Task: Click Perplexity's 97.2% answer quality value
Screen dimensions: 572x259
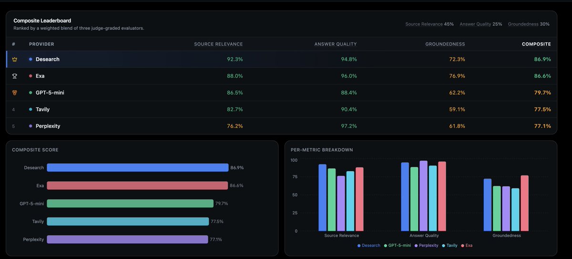Action: 349,126
